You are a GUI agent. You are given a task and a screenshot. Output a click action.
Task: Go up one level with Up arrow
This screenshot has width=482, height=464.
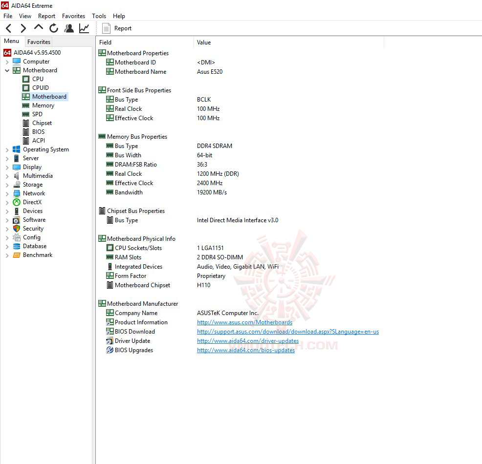coord(39,28)
